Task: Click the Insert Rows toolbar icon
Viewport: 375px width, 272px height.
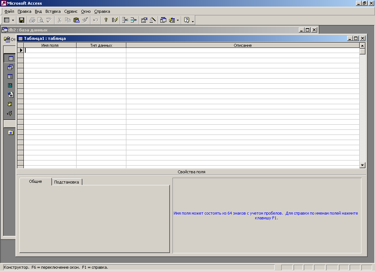Action: coord(125,20)
